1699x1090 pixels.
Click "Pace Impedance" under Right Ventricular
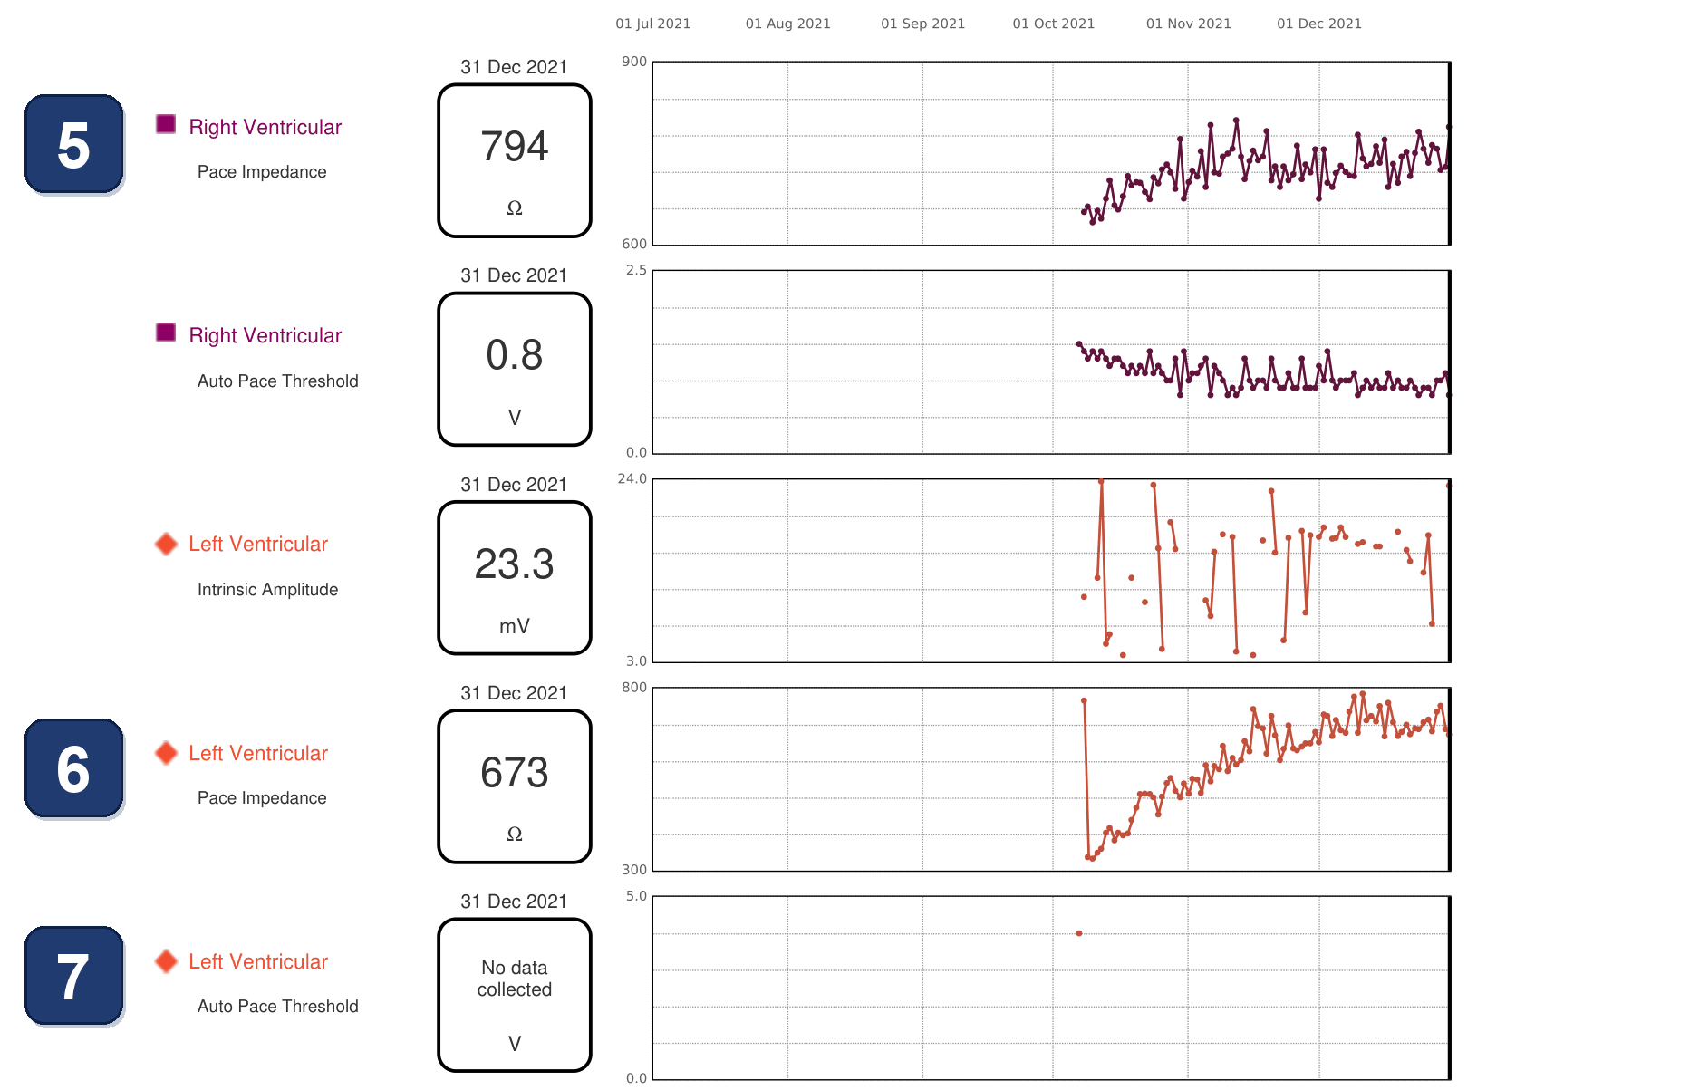click(x=262, y=172)
